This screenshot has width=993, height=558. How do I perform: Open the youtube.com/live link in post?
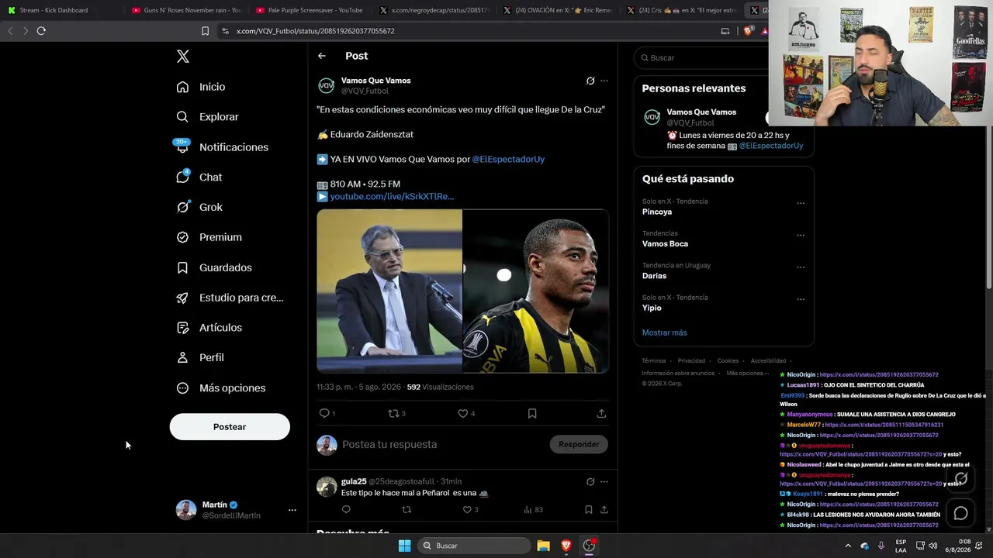(392, 197)
